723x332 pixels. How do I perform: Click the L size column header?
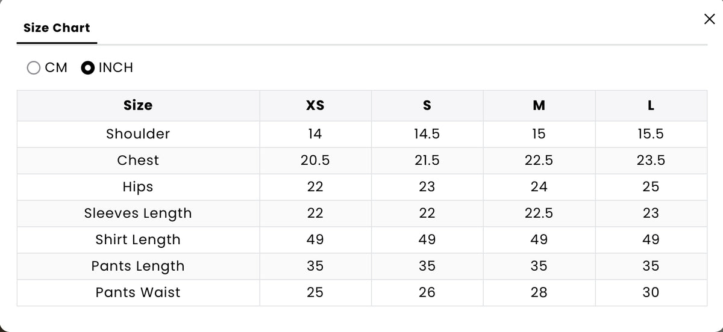tap(651, 105)
